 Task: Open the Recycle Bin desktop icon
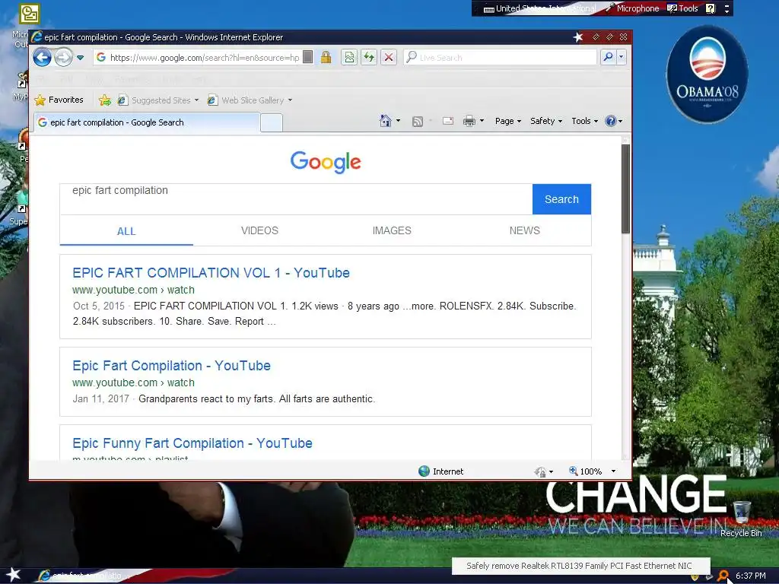[x=741, y=519]
